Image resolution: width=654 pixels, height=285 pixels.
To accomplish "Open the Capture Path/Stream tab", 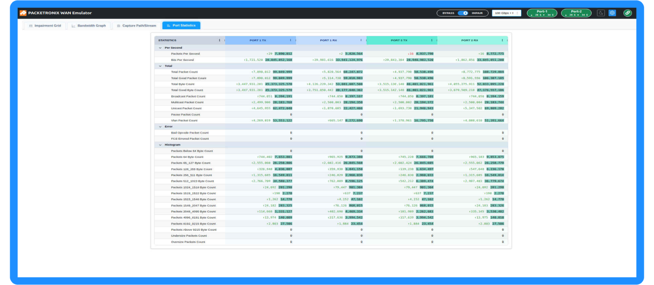I will click(x=136, y=26).
